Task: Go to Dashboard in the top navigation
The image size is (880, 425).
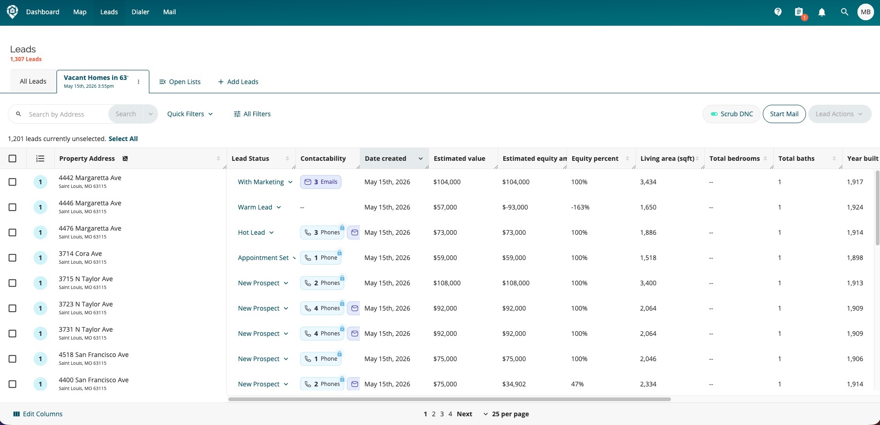Action: pyautogui.click(x=43, y=12)
